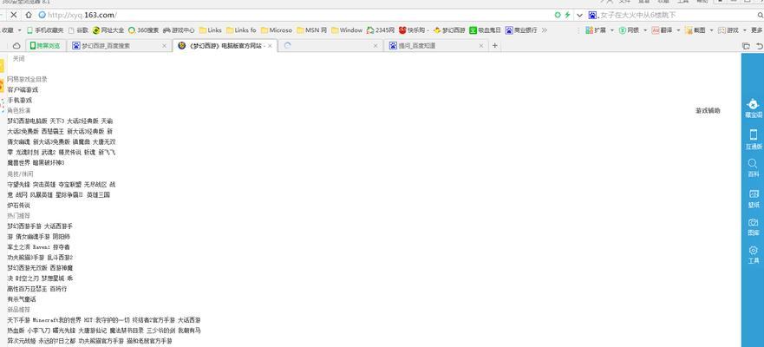The image size is (764, 347).
Task: Open the 截图 screenshot tool
Action: coord(695,30)
